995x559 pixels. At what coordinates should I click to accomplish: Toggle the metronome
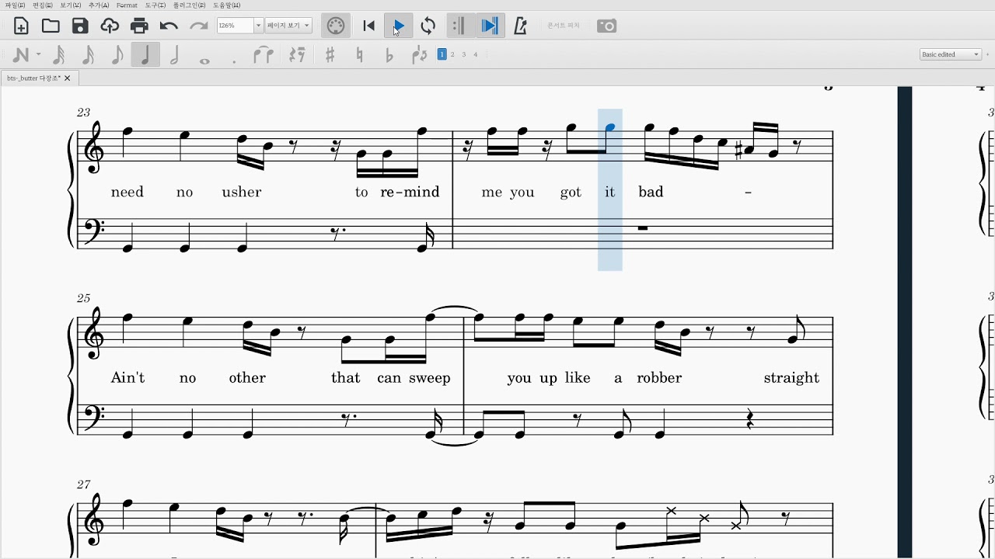(520, 26)
